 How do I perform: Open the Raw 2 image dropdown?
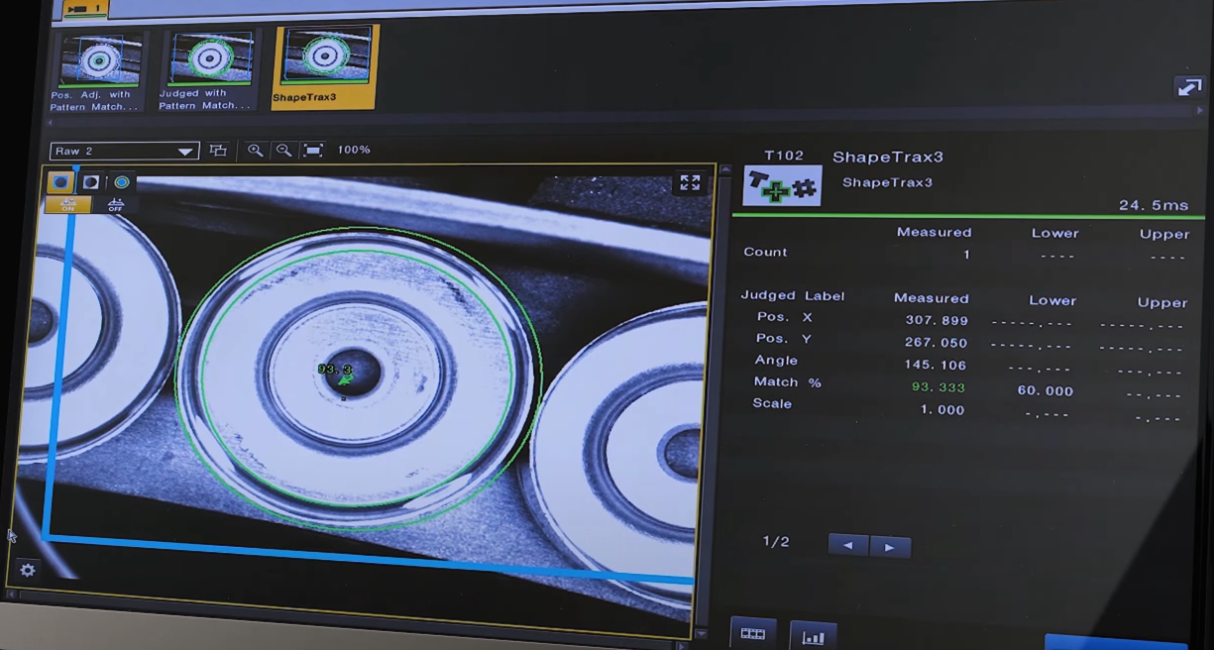[125, 151]
